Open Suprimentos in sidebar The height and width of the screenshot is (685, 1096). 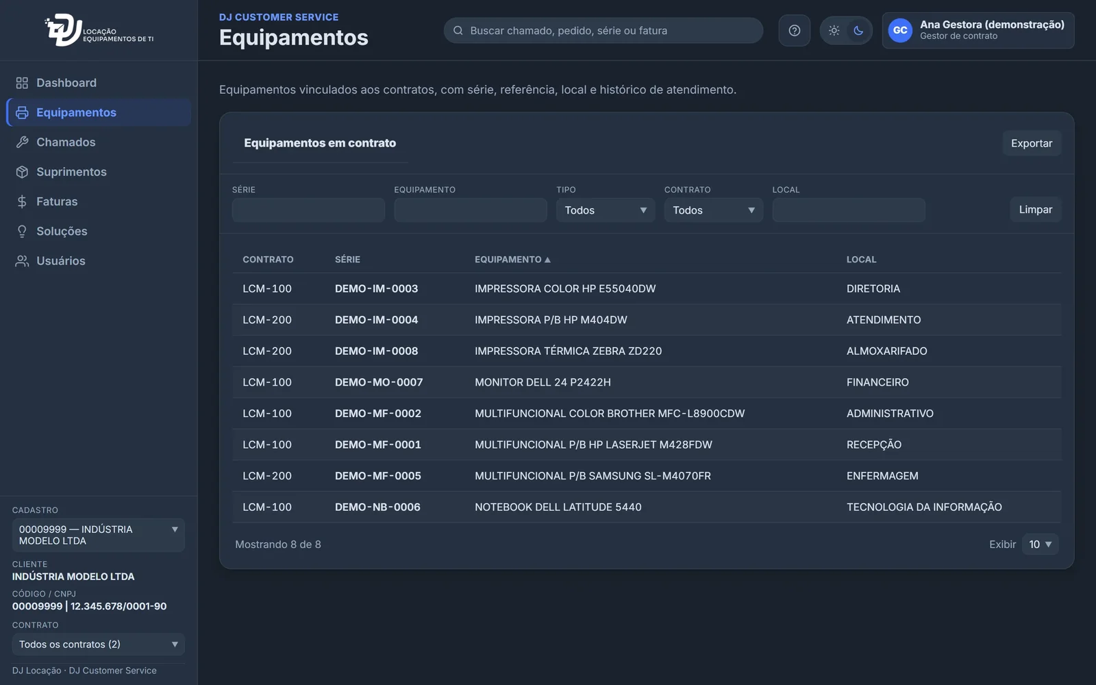99,172
